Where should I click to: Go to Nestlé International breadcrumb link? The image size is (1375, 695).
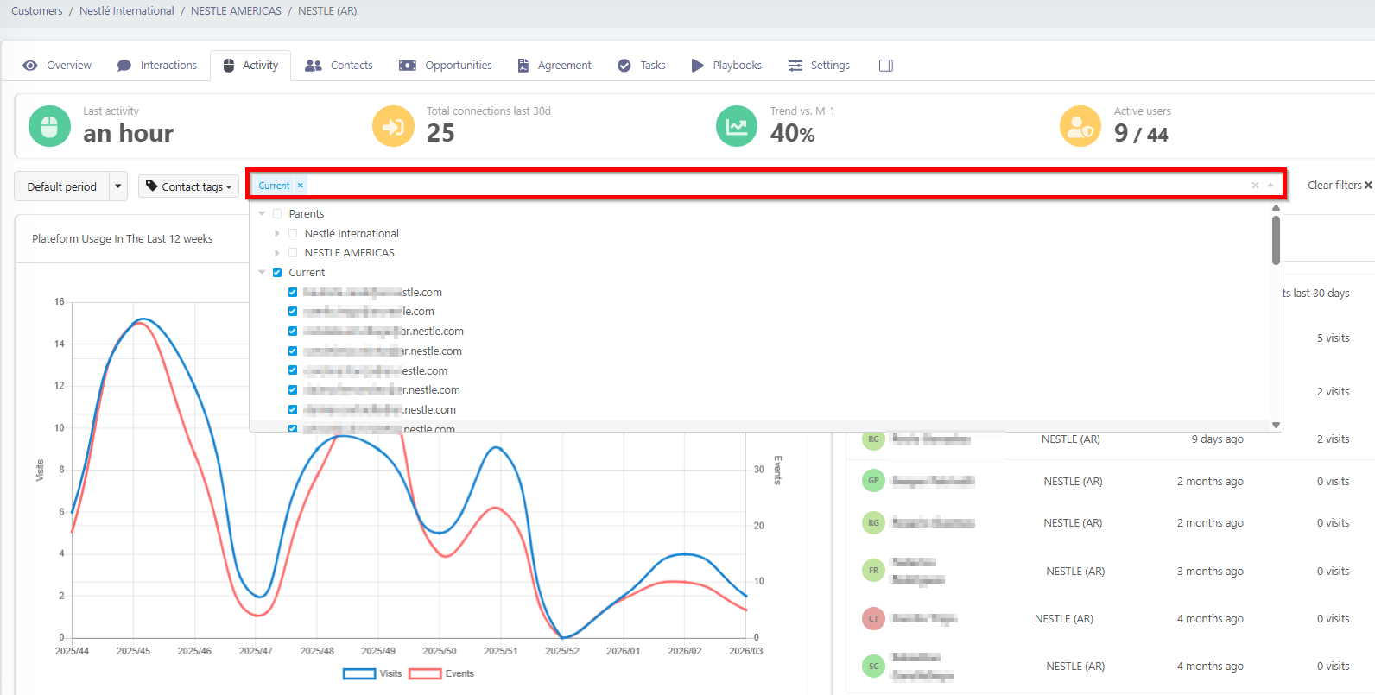tap(126, 11)
